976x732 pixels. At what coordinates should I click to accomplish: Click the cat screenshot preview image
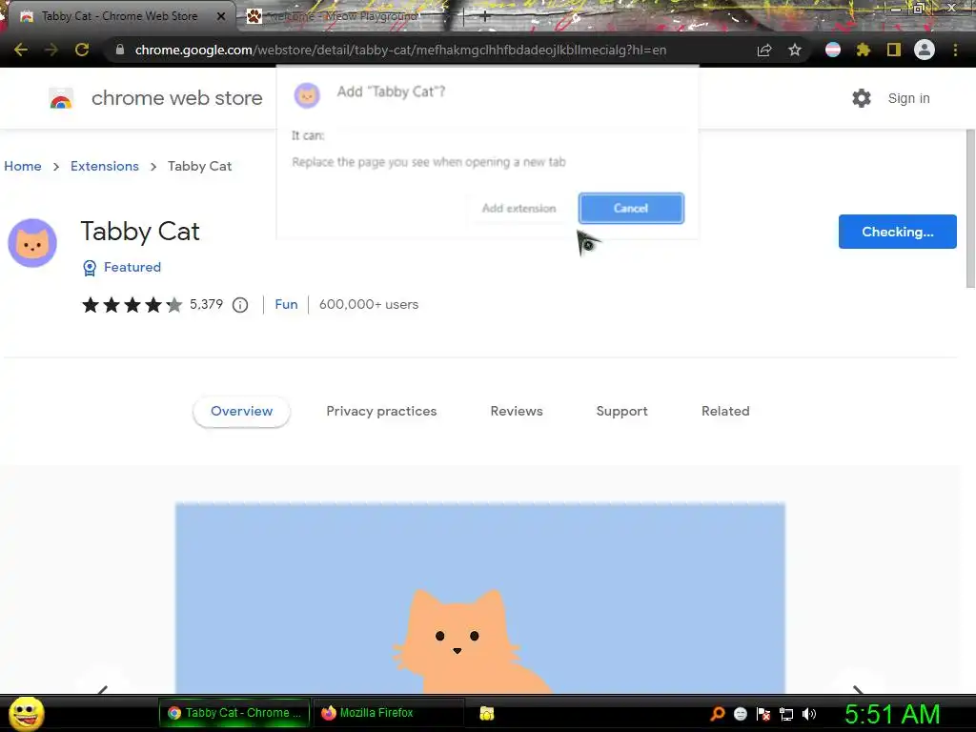tap(480, 598)
